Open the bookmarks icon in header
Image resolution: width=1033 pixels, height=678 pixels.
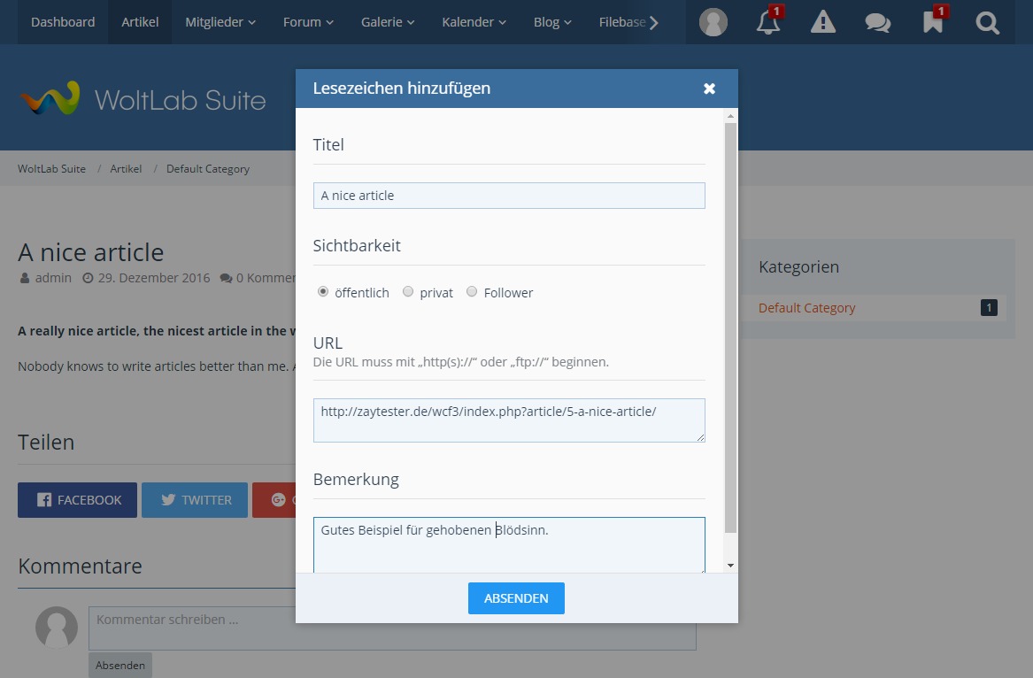tap(933, 23)
